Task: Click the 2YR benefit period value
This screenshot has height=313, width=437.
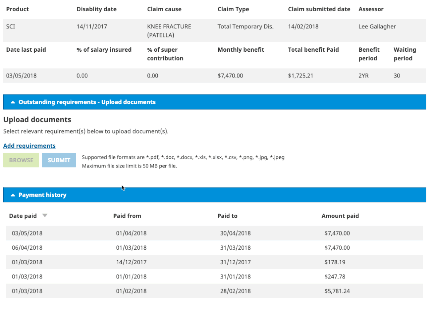Action: 363,76
